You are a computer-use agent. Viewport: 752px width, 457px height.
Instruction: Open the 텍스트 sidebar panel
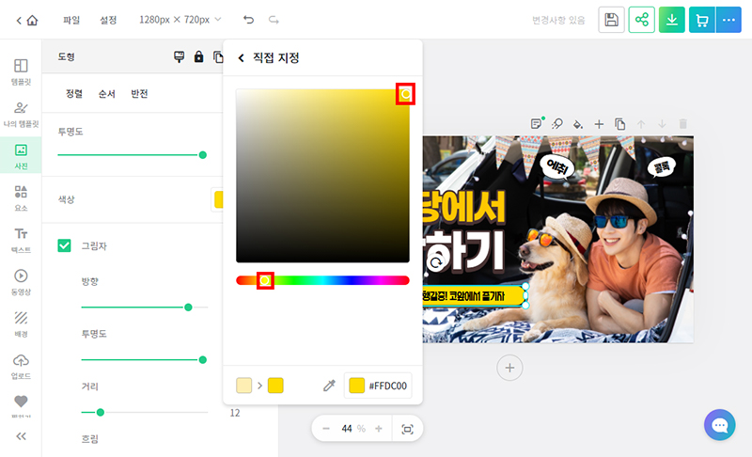21,240
